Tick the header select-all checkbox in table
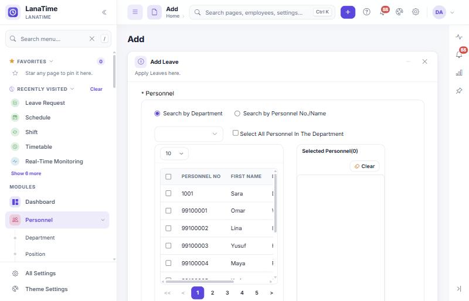 [168, 177]
